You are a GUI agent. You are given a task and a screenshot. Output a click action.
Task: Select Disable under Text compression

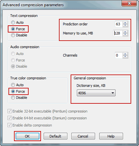[x=19, y=35]
